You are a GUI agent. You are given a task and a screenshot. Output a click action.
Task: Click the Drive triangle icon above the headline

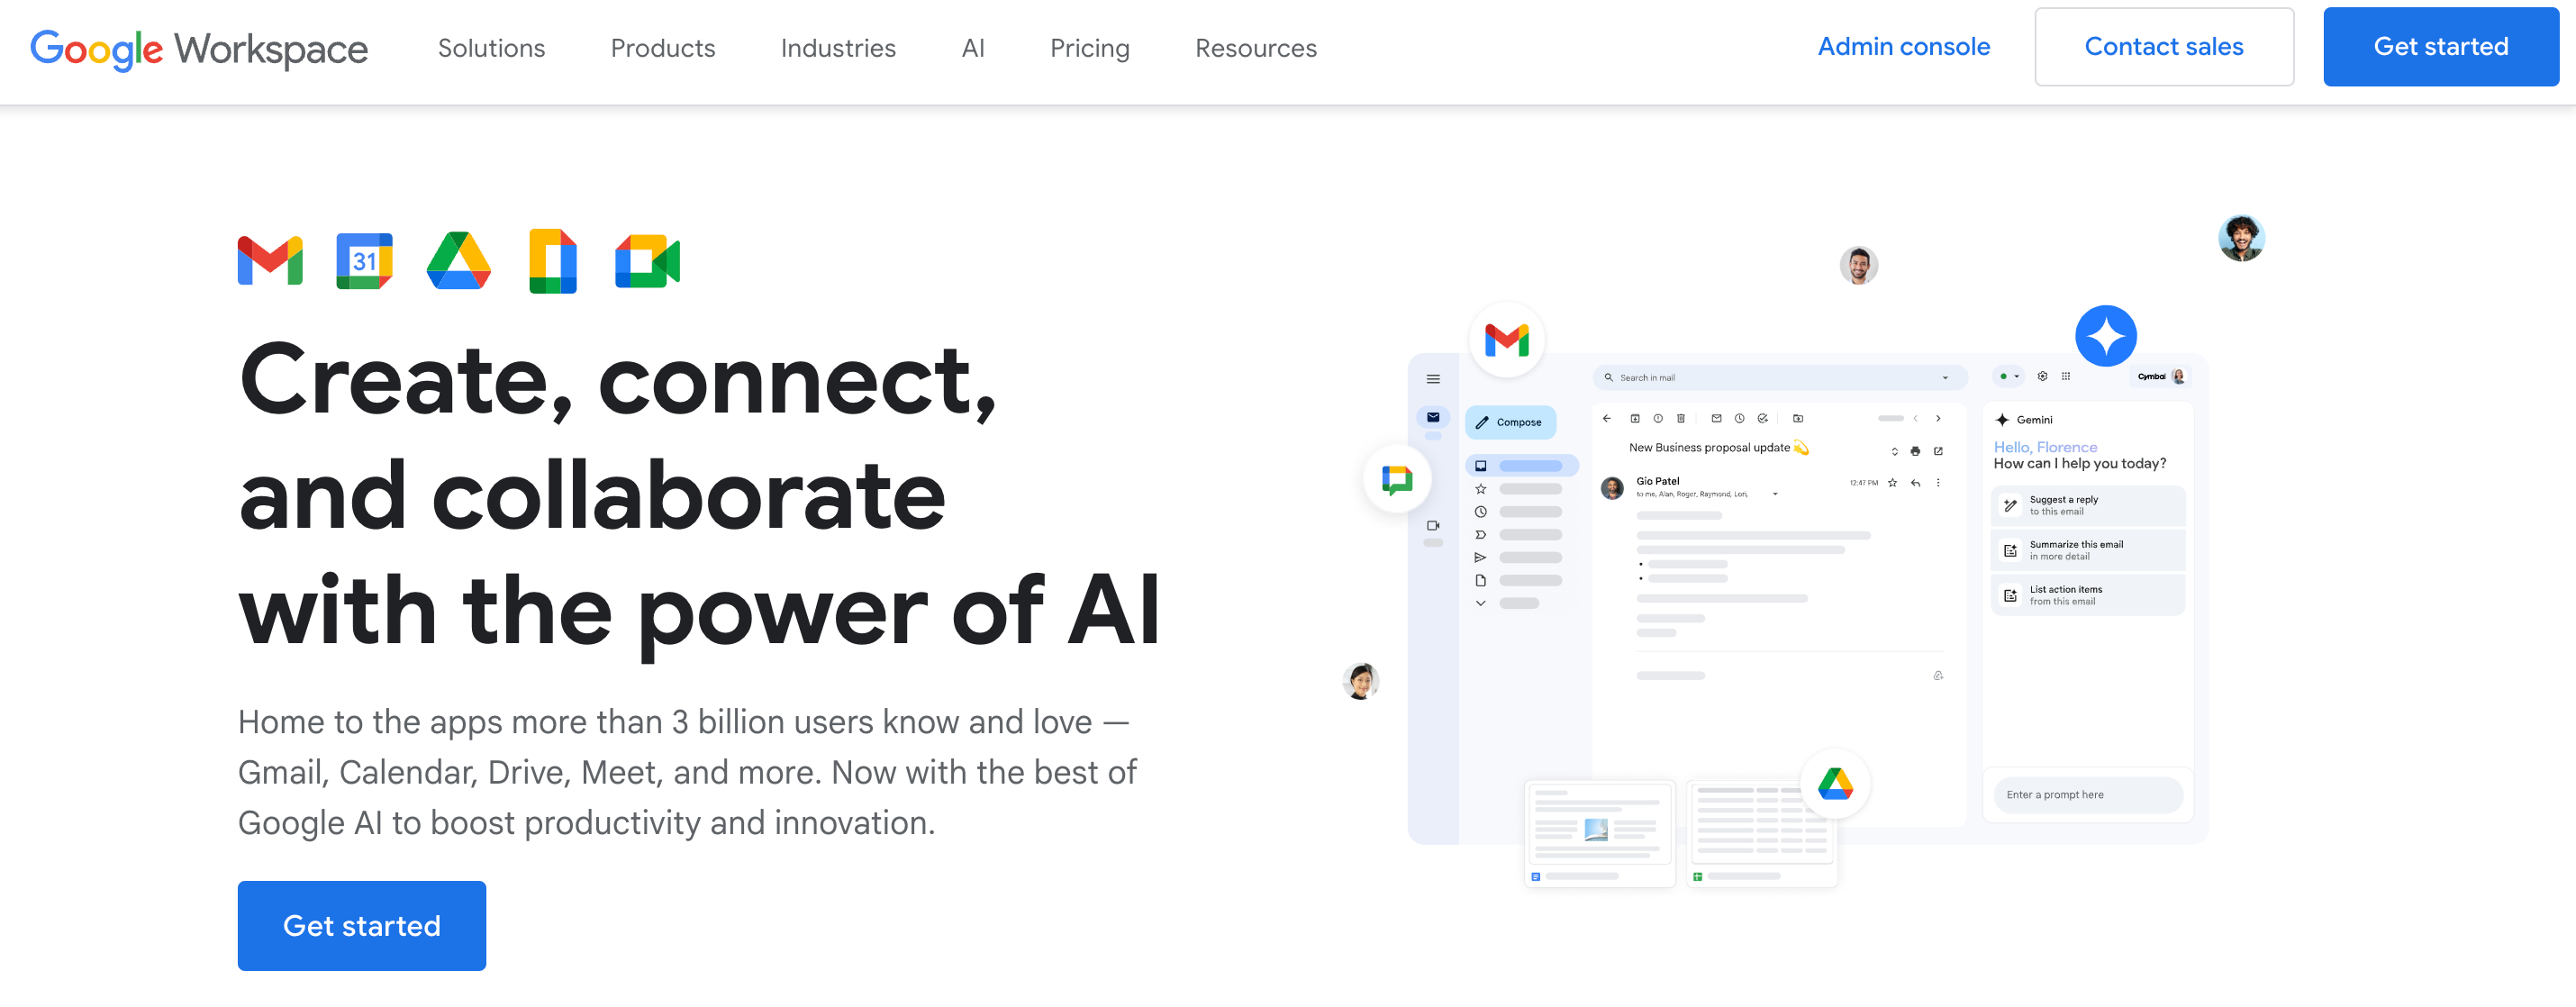pyautogui.click(x=458, y=261)
